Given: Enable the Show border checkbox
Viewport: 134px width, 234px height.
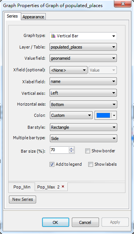Looking at the screenshot, I should [87, 151].
